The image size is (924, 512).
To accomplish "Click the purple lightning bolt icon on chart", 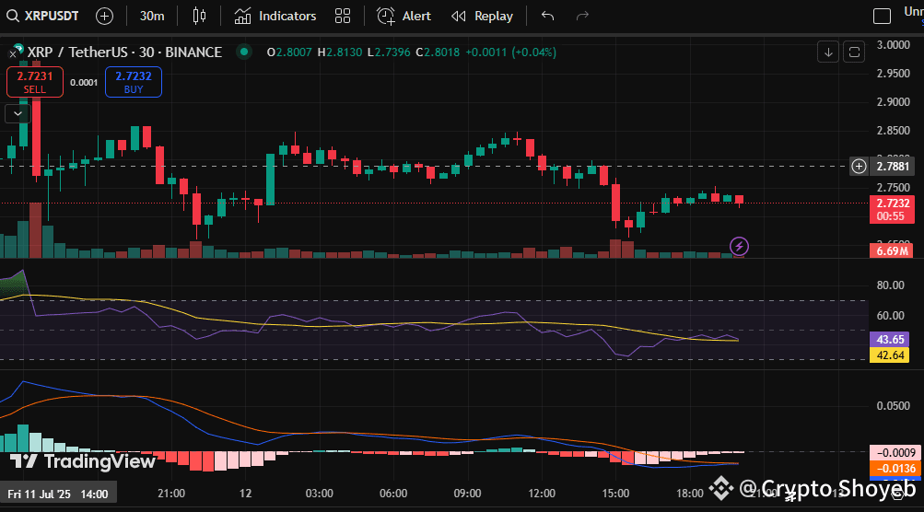I will 739,246.
